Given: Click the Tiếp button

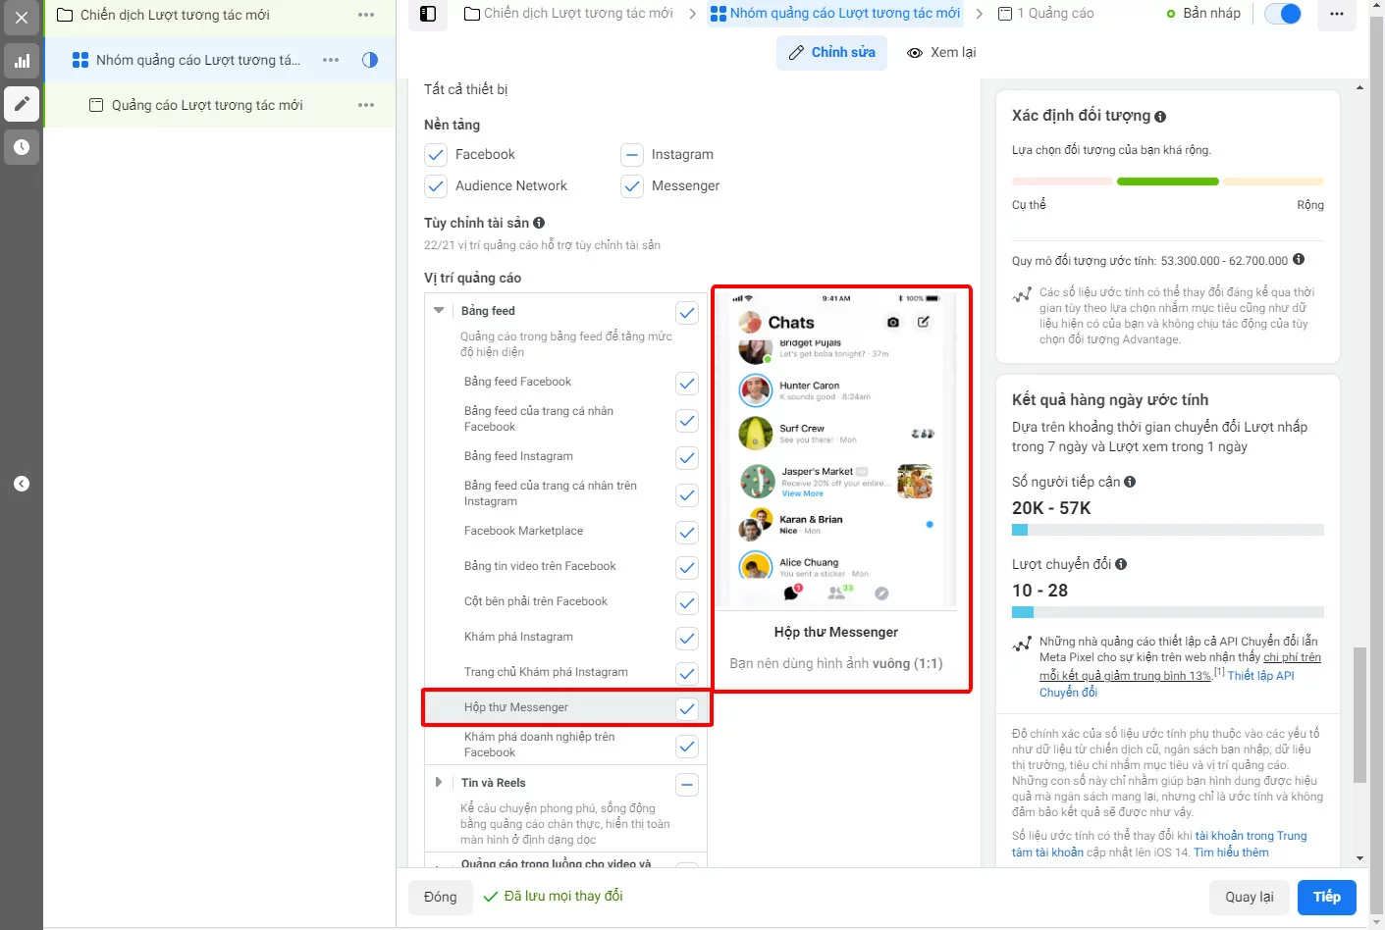Looking at the screenshot, I should (1327, 897).
